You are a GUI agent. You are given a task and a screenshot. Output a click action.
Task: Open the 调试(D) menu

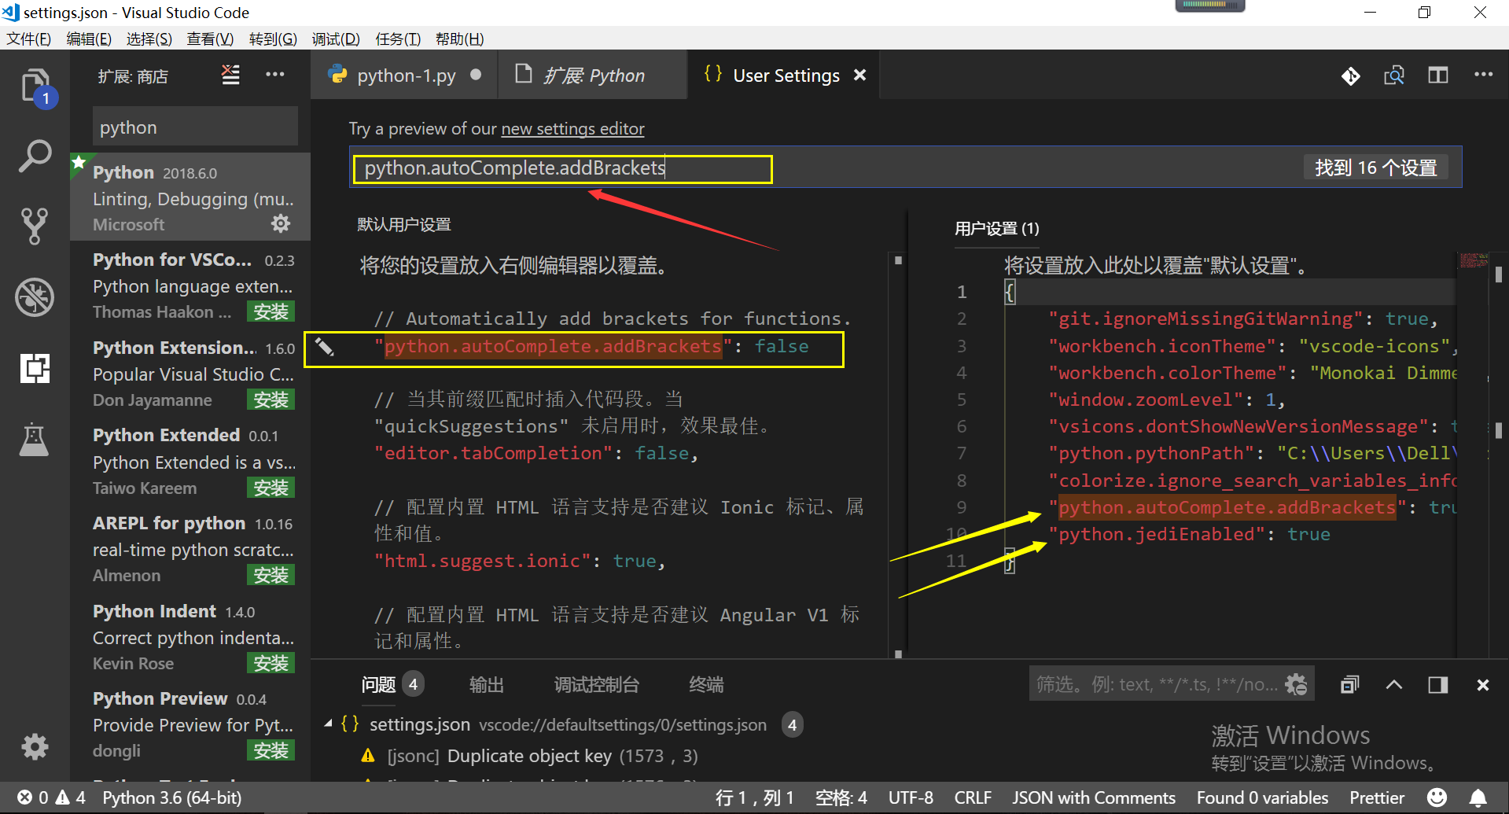point(336,39)
